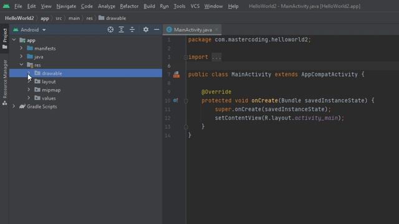Collapse the res folder
Image resolution: width=399 pixels, height=224 pixels.
[x=21, y=65]
